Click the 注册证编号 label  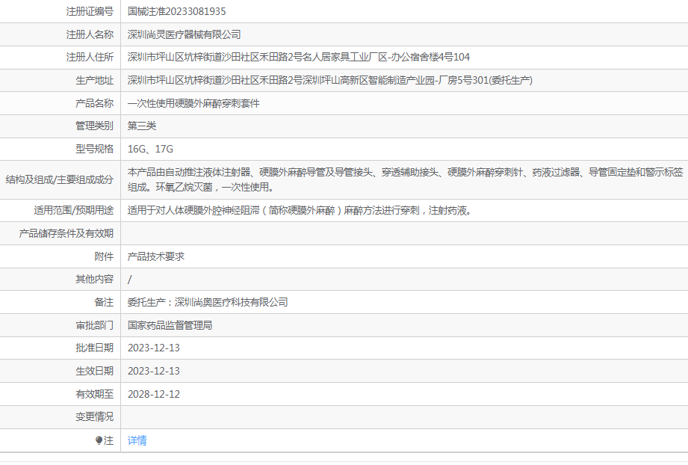pyautogui.click(x=90, y=11)
